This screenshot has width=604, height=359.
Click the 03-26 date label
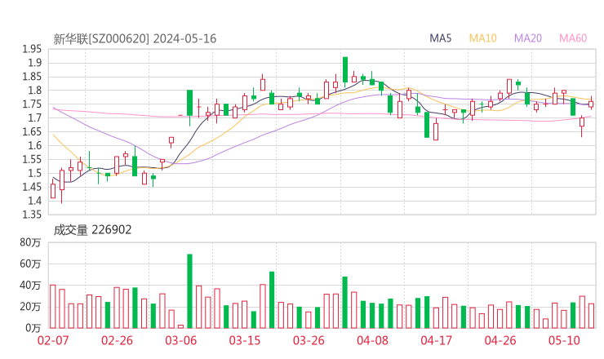click(309, 340)
